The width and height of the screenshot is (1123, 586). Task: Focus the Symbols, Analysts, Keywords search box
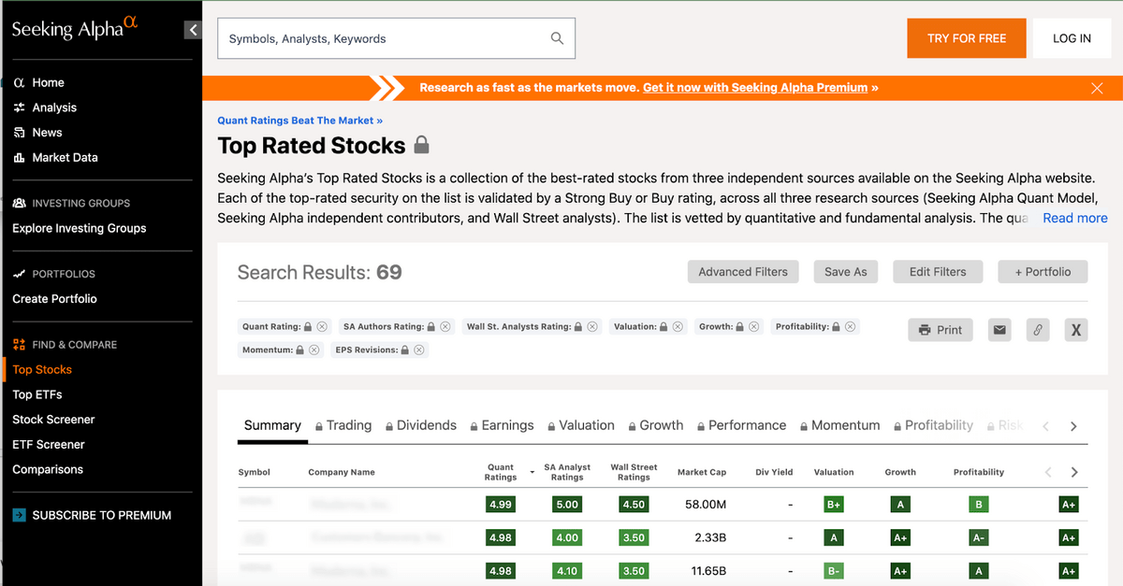396,38
